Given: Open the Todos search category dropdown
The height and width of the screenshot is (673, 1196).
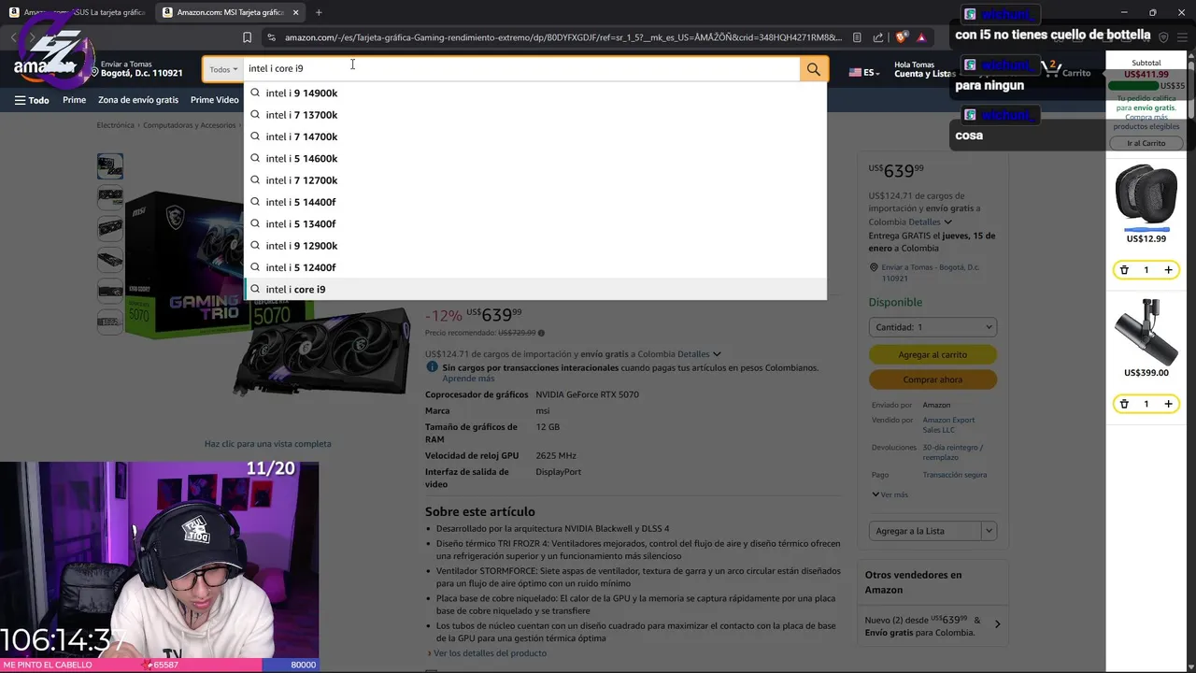Looking at the screenshot, I should 223,69.
